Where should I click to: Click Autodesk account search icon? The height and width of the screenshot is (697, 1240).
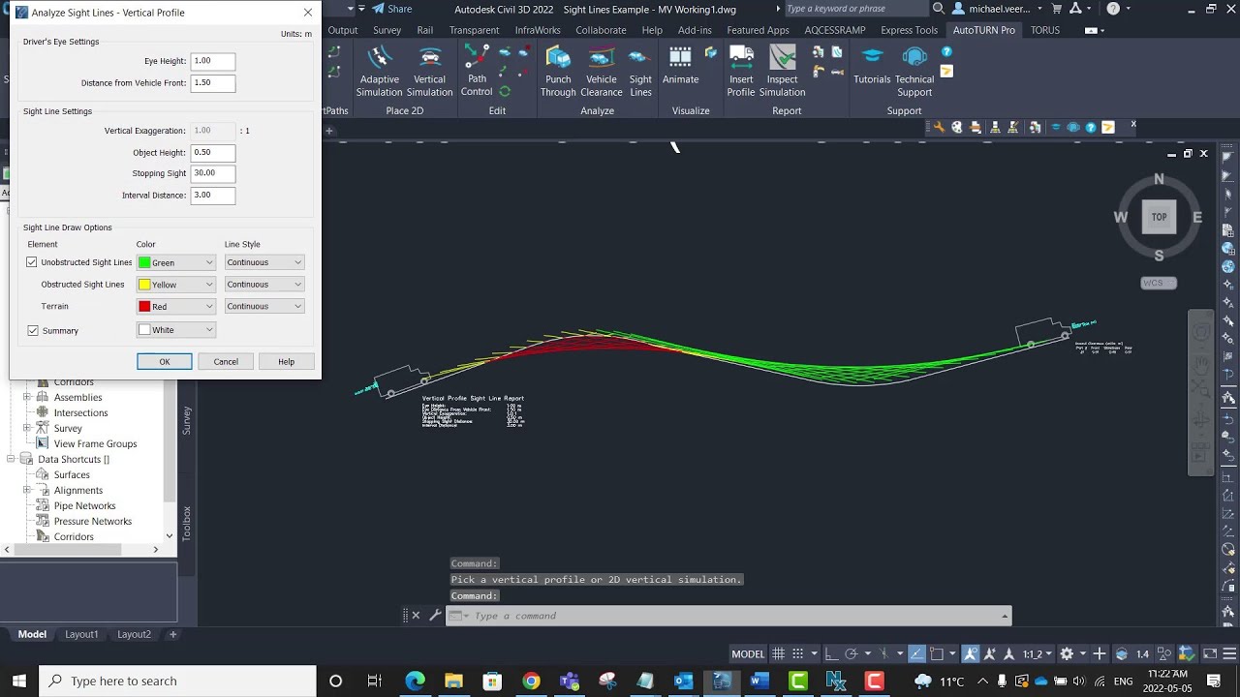[x=938, y=9]
